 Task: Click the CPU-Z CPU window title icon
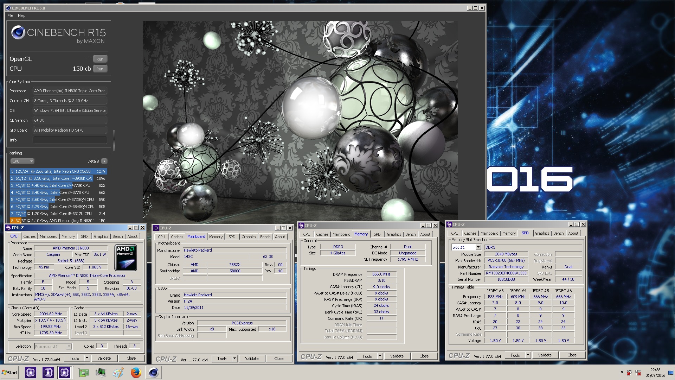point(8,228)
